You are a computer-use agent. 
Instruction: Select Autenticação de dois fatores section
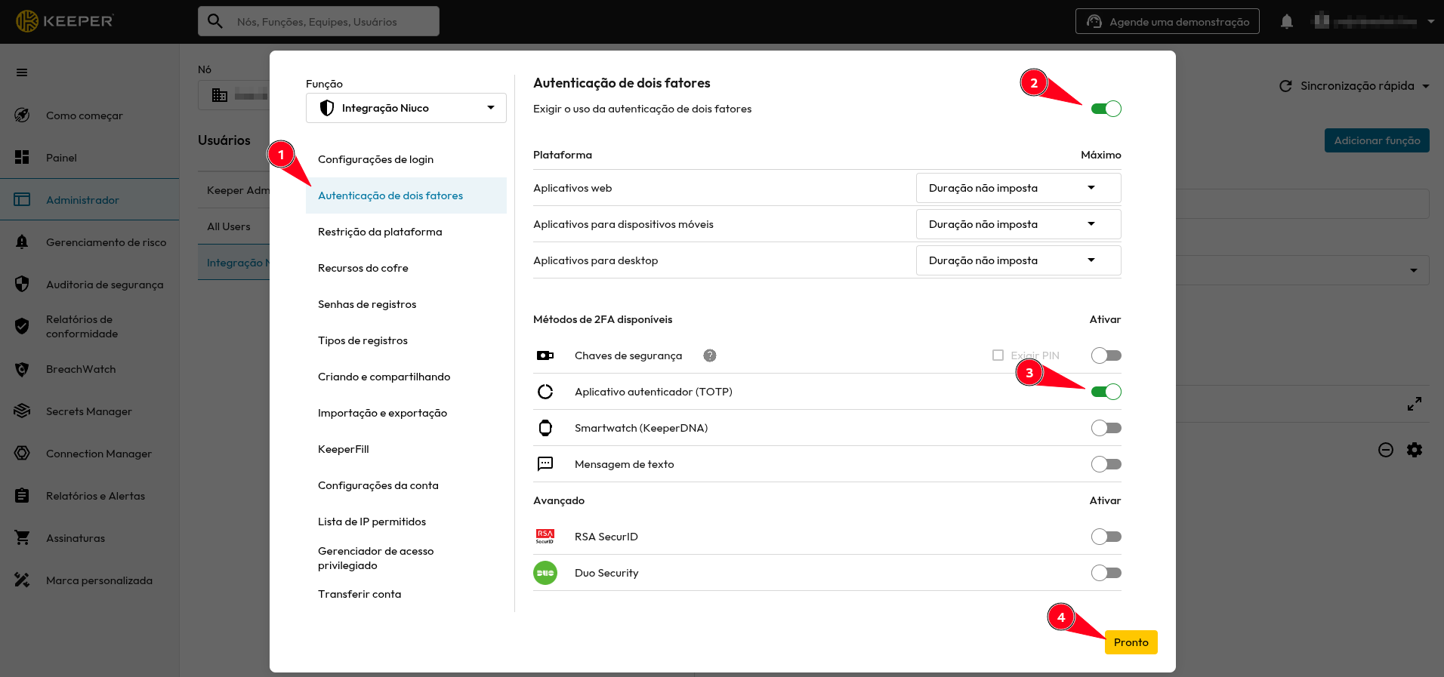(406, 195)
